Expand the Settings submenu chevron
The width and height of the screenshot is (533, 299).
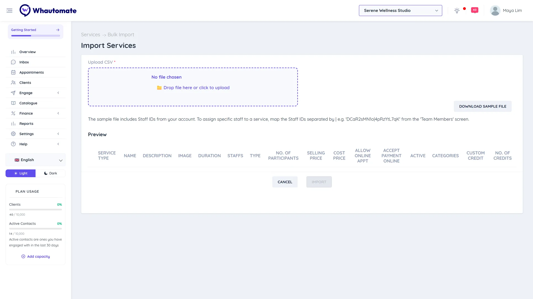(58, 134)
